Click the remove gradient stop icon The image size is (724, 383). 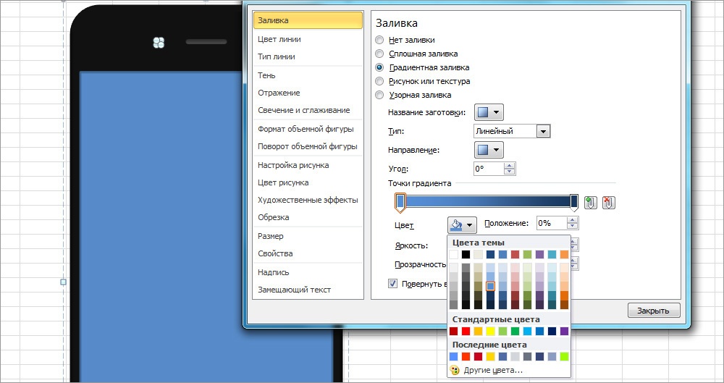(x=609, y=202)
